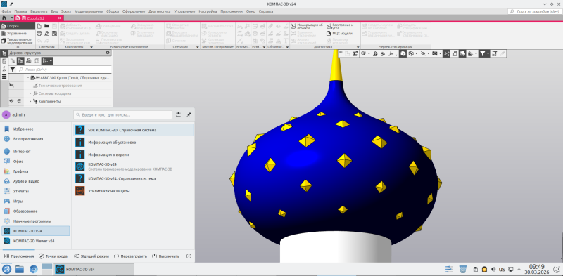Create a new document via the blank page icon
This screenshot has width=563, height=276.
[39, 26]
